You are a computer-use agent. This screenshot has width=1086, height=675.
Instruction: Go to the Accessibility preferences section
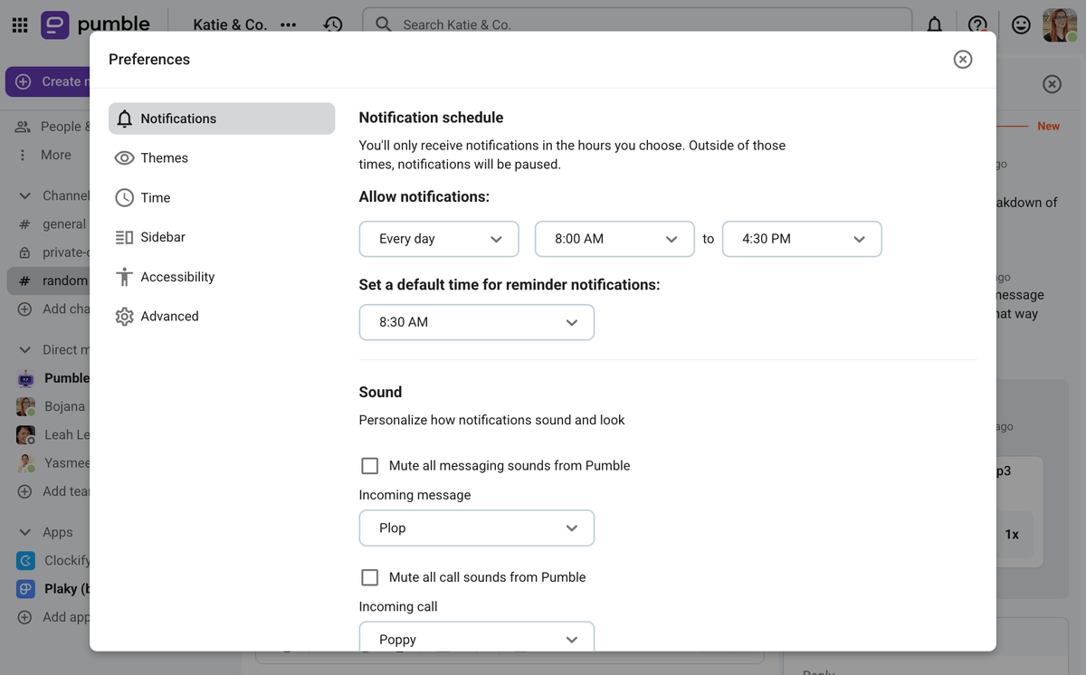[x=177, y=277]
